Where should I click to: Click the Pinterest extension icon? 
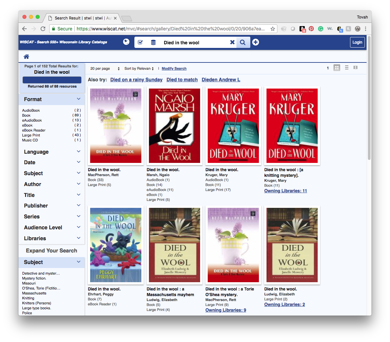311,29
